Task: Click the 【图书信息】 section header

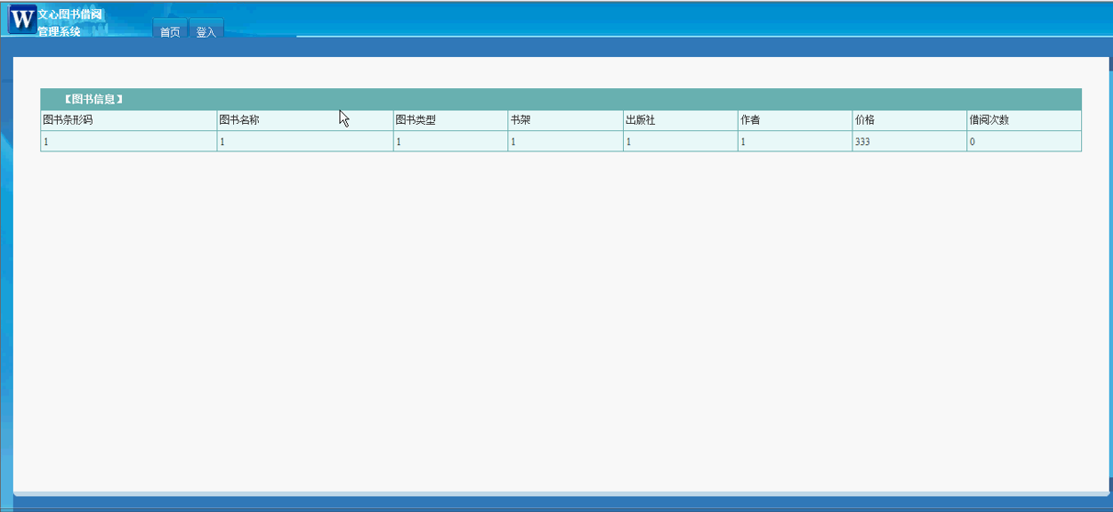Action: point(94,99)
